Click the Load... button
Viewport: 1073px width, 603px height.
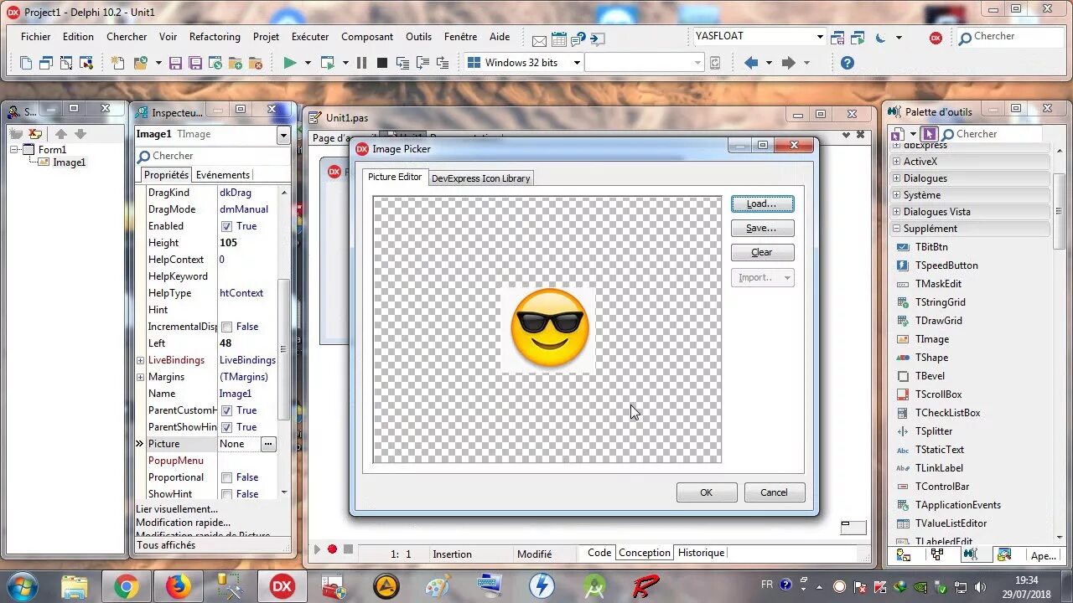click(762, 204)
